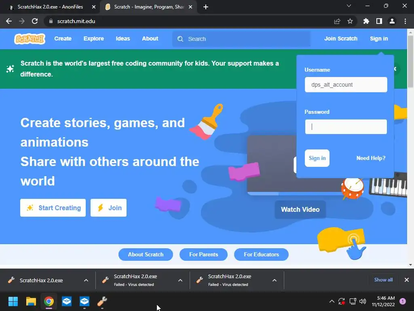Click the Join button

click(108, 208)
